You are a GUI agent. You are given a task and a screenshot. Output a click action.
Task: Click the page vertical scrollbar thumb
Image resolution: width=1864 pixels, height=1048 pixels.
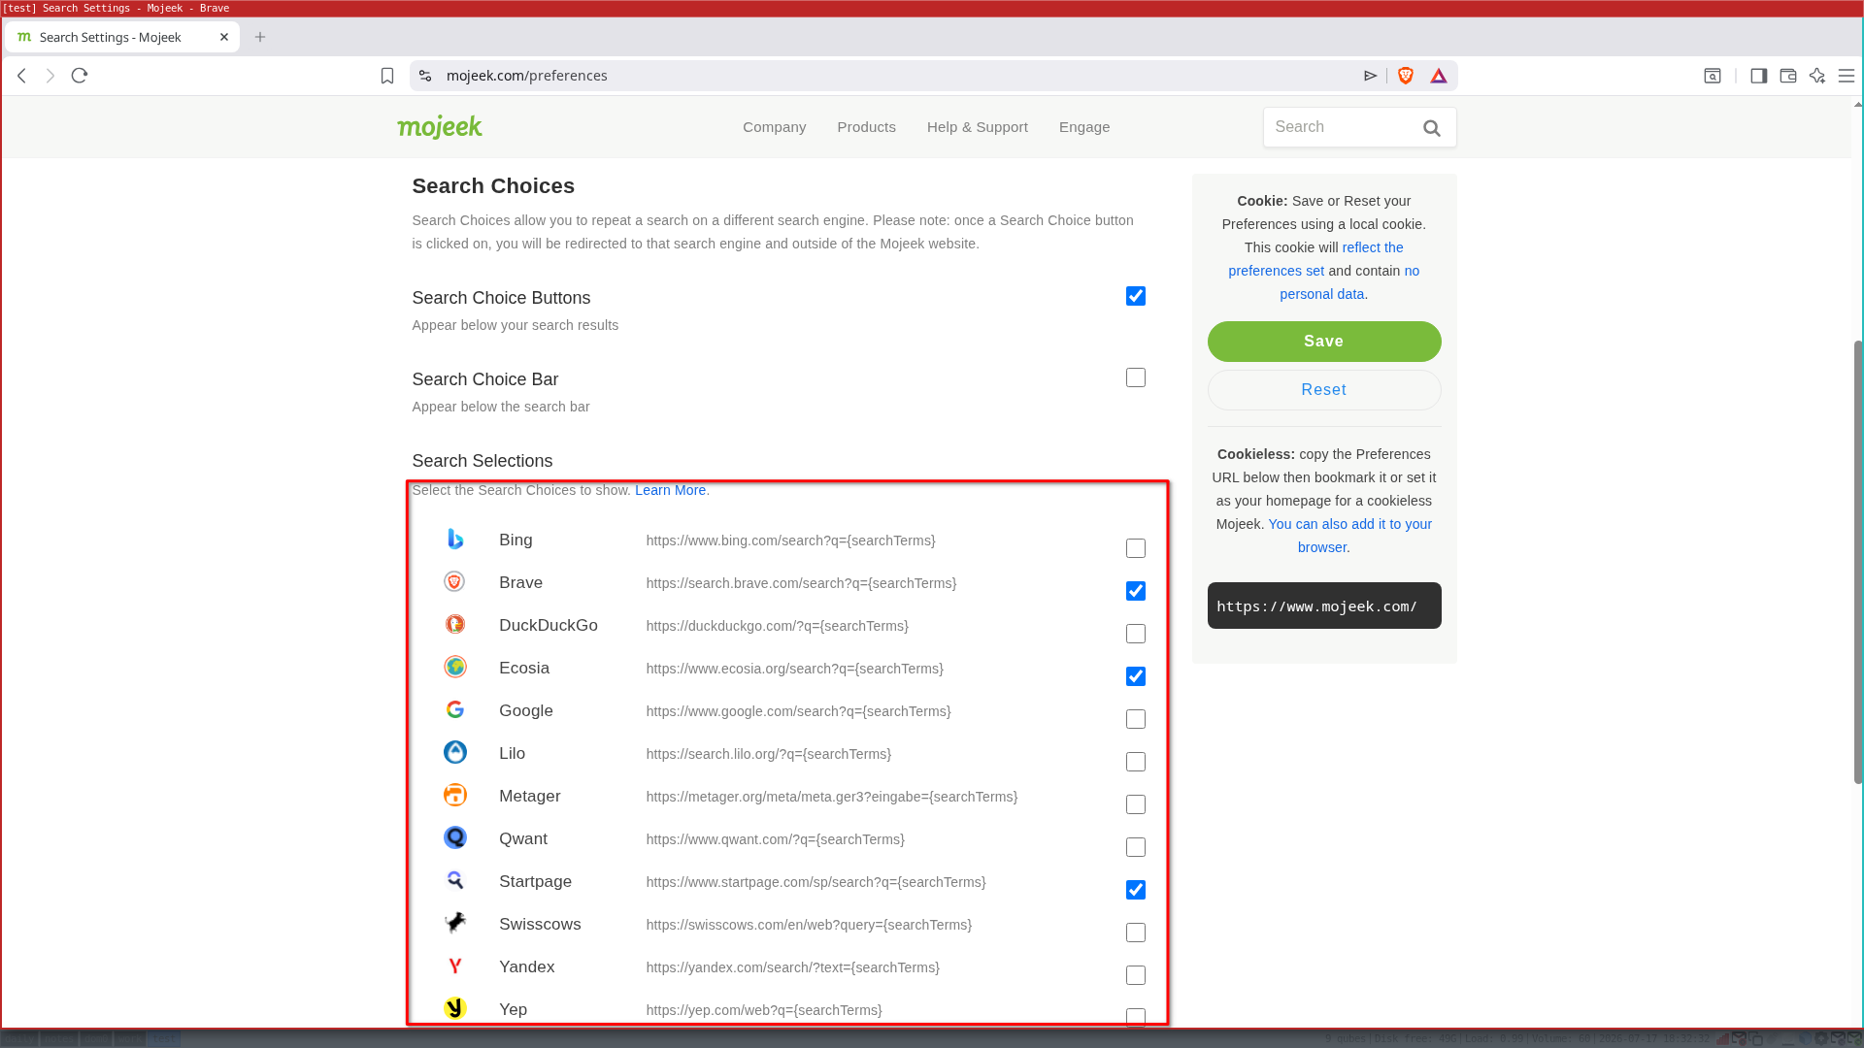(1858, 563)
